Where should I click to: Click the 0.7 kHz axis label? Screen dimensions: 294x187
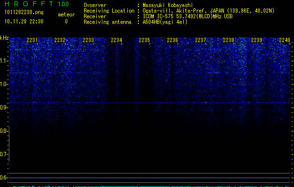coord(4,154)
